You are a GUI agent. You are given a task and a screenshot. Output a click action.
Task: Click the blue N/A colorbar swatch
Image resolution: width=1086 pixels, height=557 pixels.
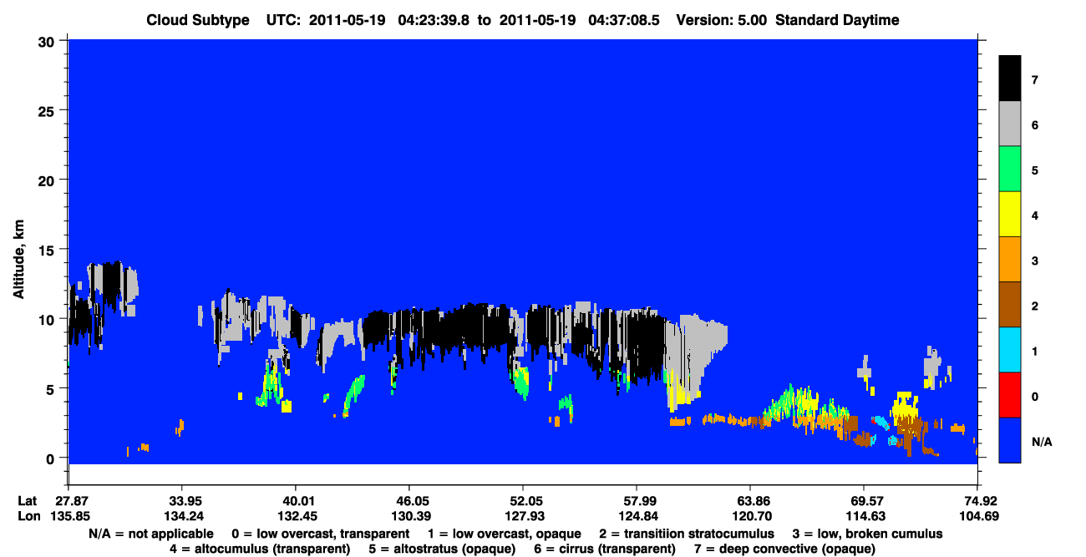coord(1010,439)
